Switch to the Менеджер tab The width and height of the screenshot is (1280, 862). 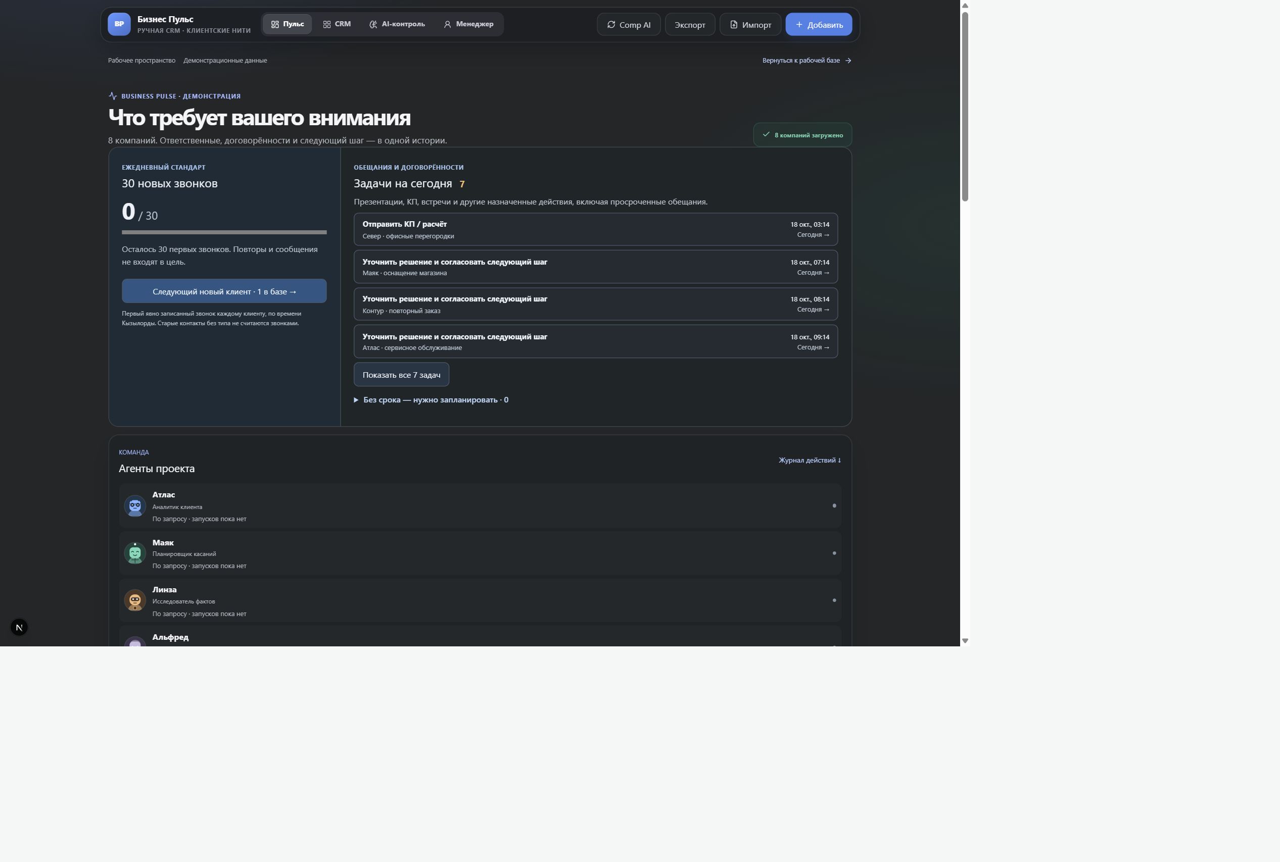click(x=468, y=24)
